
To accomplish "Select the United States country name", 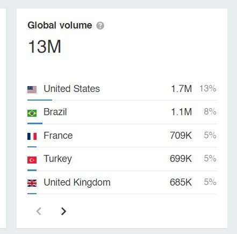I will click(71, 89).
